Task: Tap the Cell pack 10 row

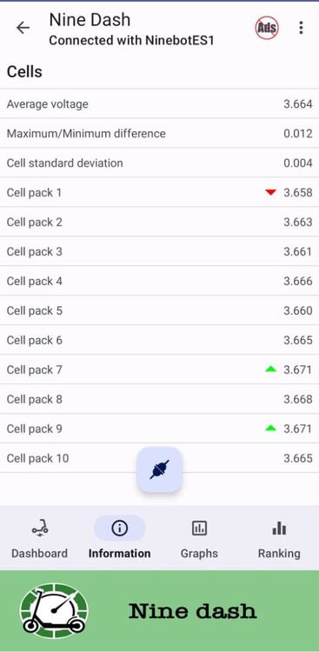Action: point(160,458)
